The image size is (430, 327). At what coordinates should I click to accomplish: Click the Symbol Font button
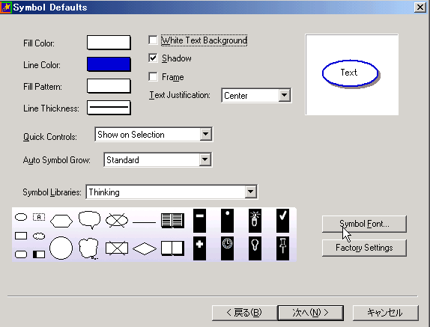click(x=364, y=224)
